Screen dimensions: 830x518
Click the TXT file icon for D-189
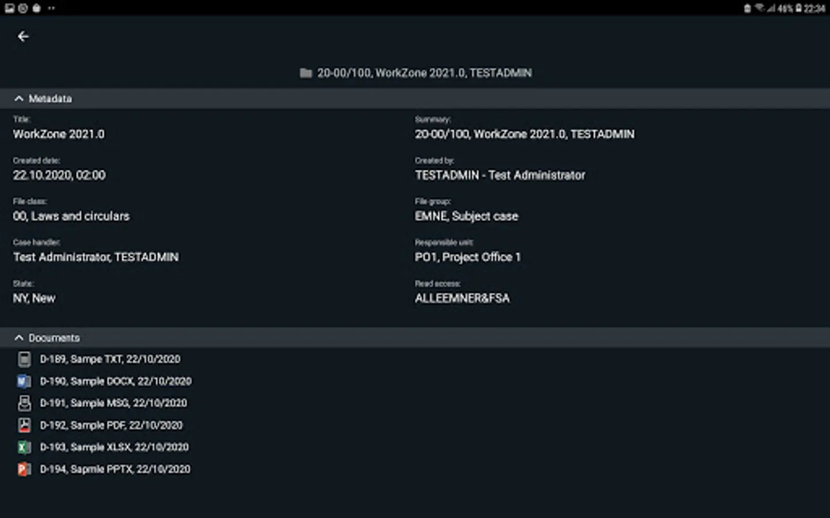(24, 359)
